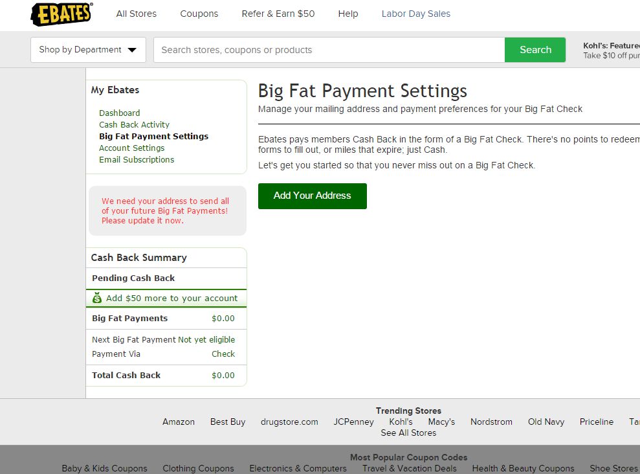Image resolution: width=640 pixels, height=474 pixels.
Task: Click Kohl's featured offer text
Action: [612, 51]
